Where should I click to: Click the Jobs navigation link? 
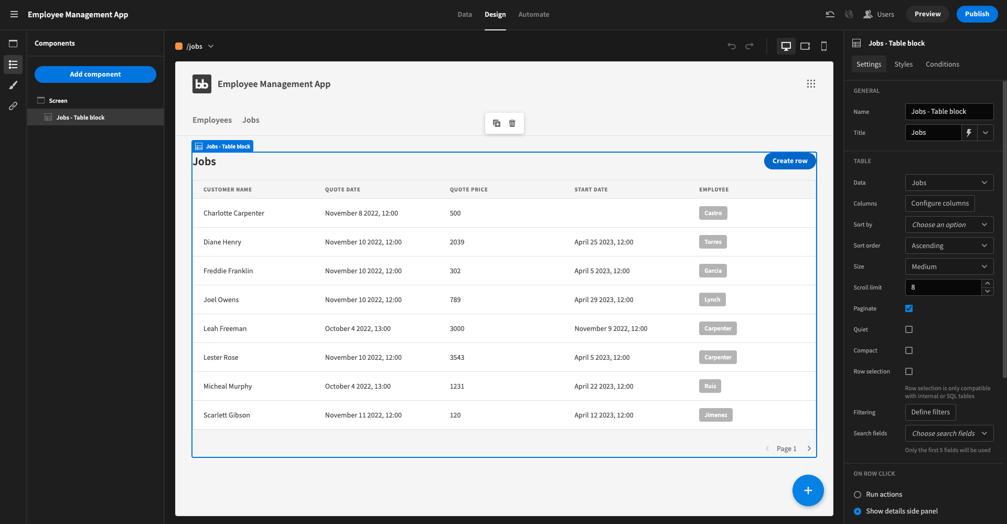pyautogui.click(x=251, y=120)
